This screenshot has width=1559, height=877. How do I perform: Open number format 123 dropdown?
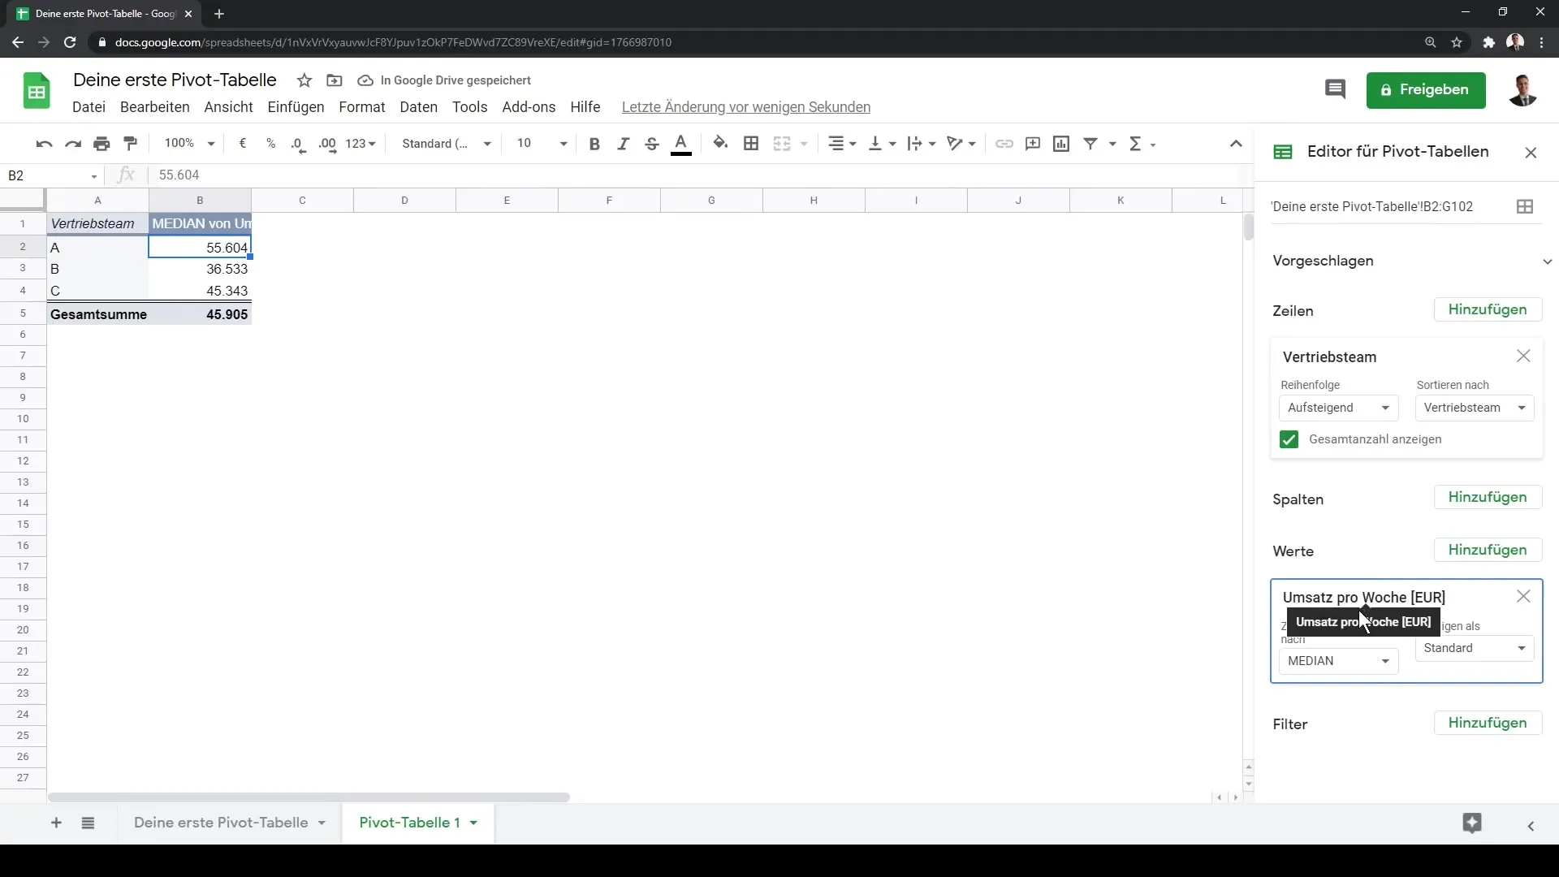(361, 144)
